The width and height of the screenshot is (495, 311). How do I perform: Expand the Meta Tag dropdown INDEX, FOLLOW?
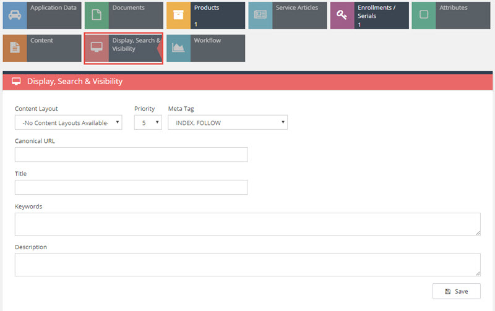pos(227,122)
